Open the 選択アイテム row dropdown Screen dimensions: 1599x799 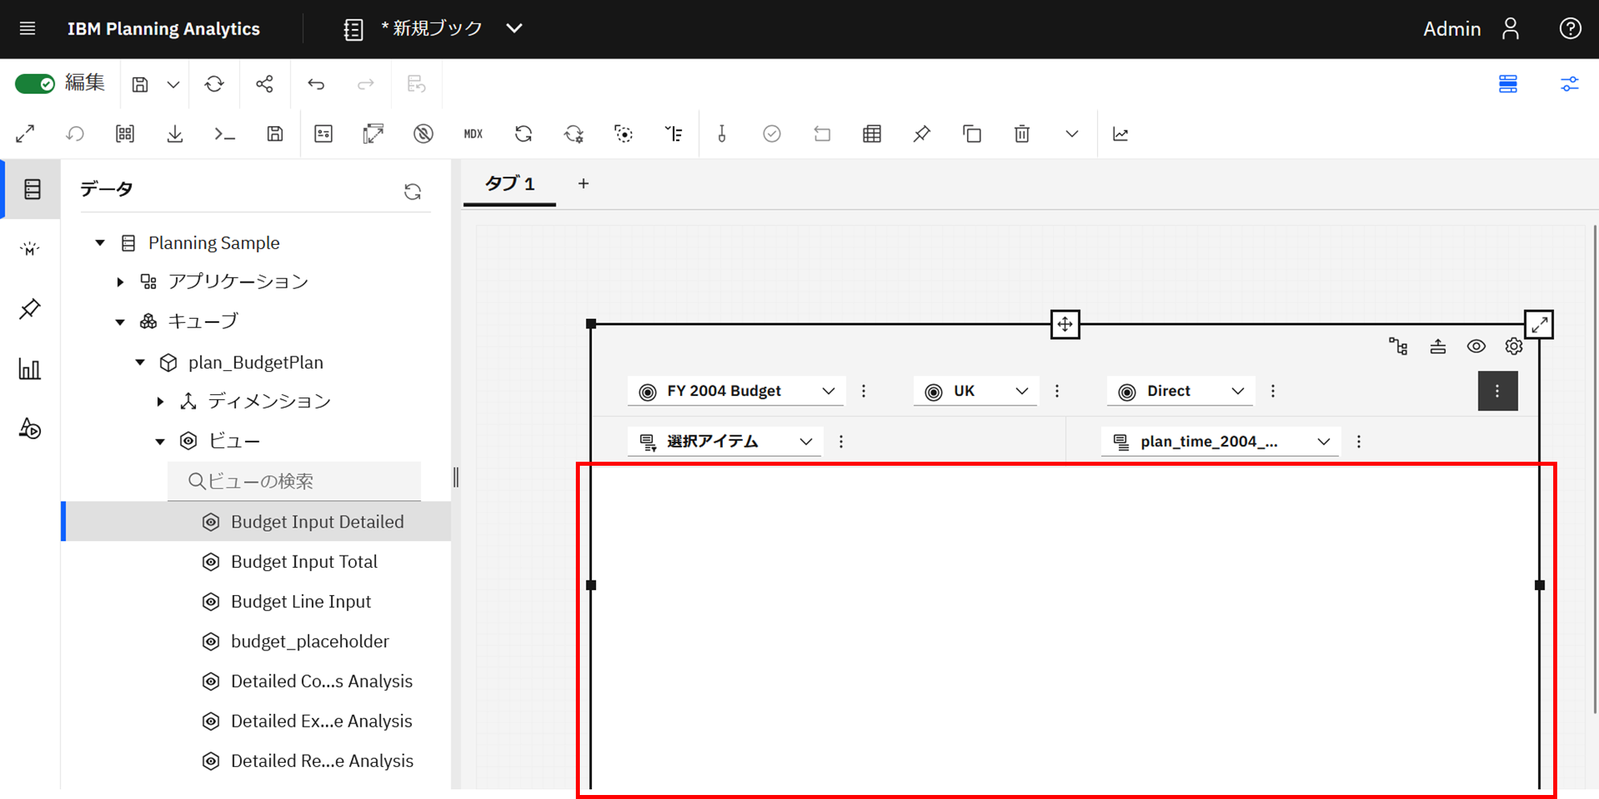click(x=725, y=442)
